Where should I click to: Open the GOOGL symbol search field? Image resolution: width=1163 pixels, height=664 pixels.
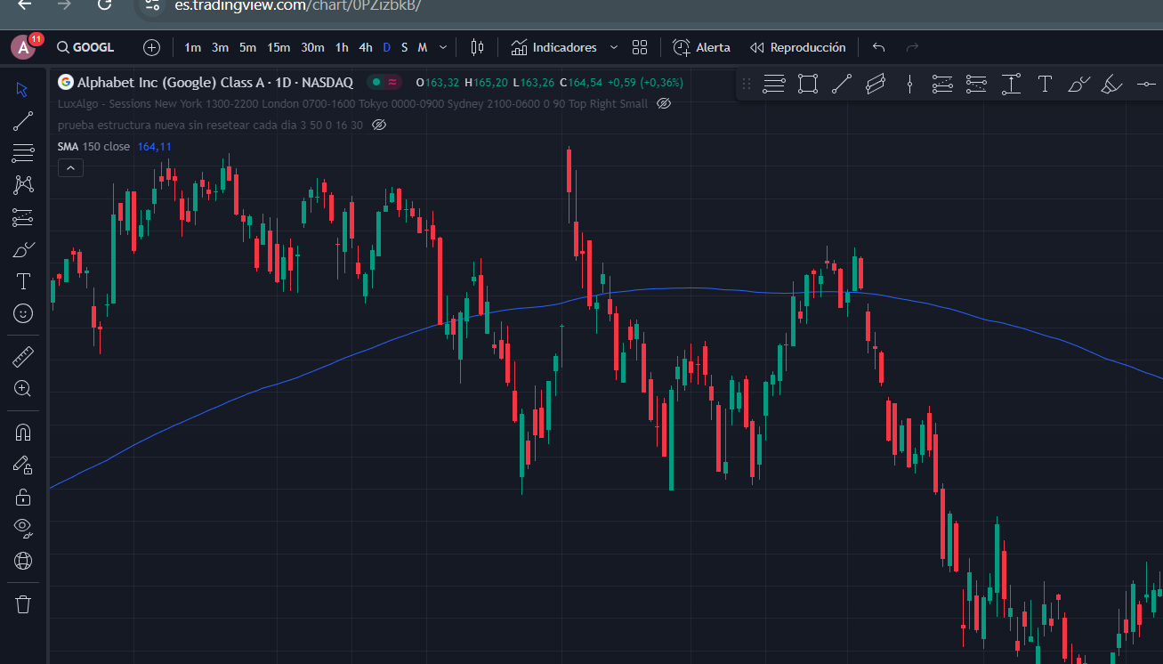click(x=85, y=47)
